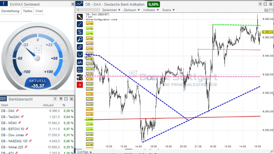Click the pencil icon next to DB - Dow Jones

point(26,135)
